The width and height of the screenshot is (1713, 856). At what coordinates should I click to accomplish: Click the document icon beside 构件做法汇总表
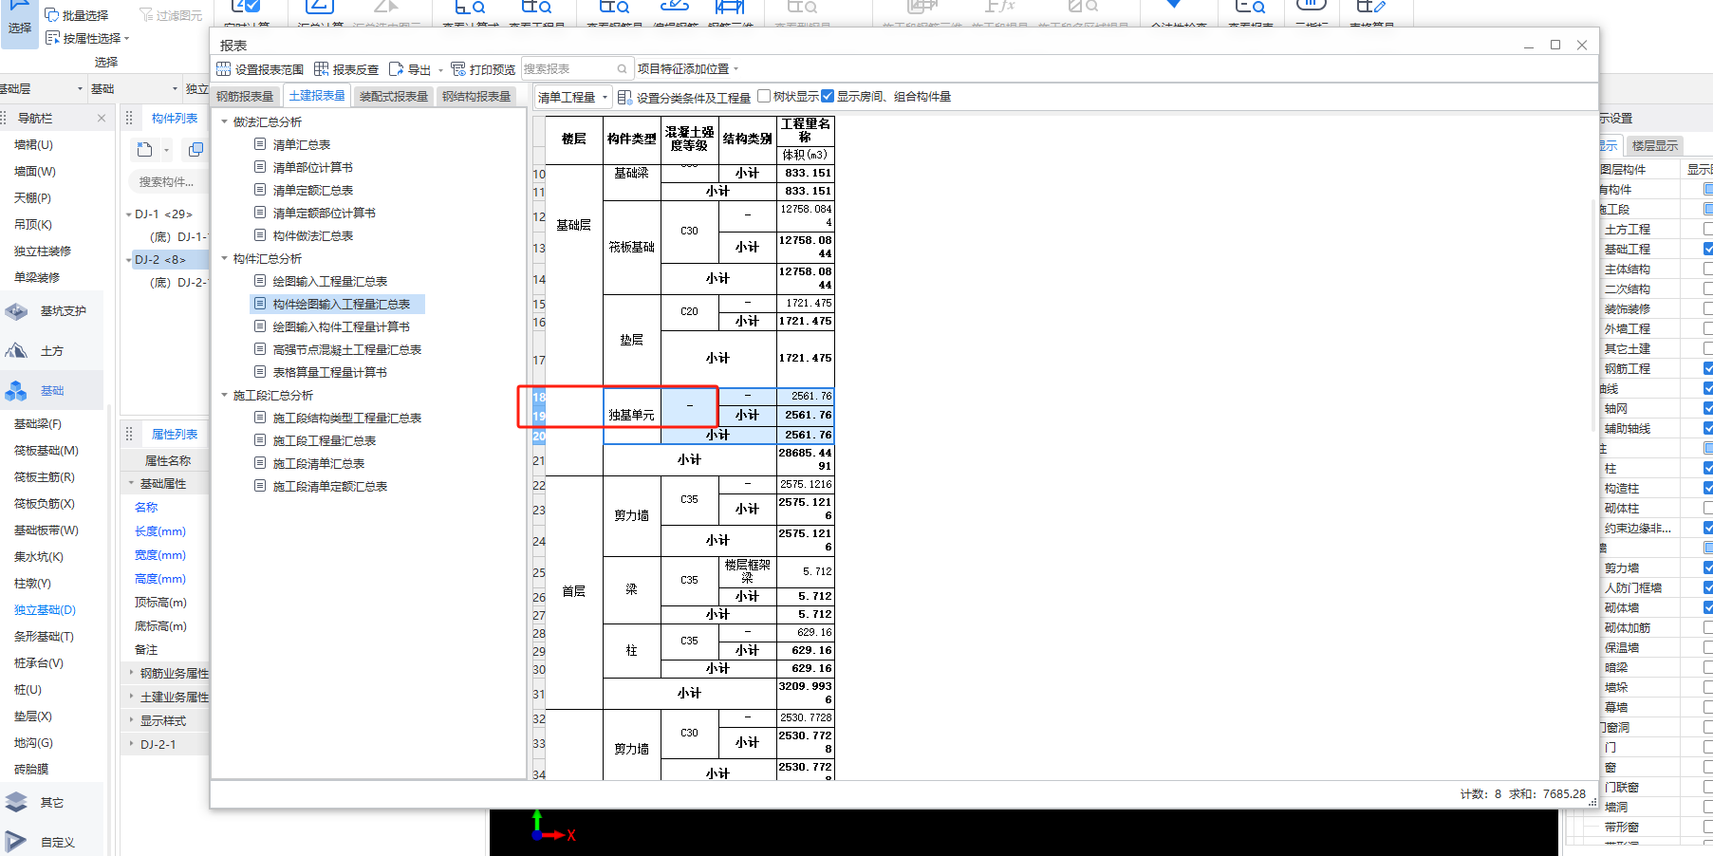pos(260,235)
